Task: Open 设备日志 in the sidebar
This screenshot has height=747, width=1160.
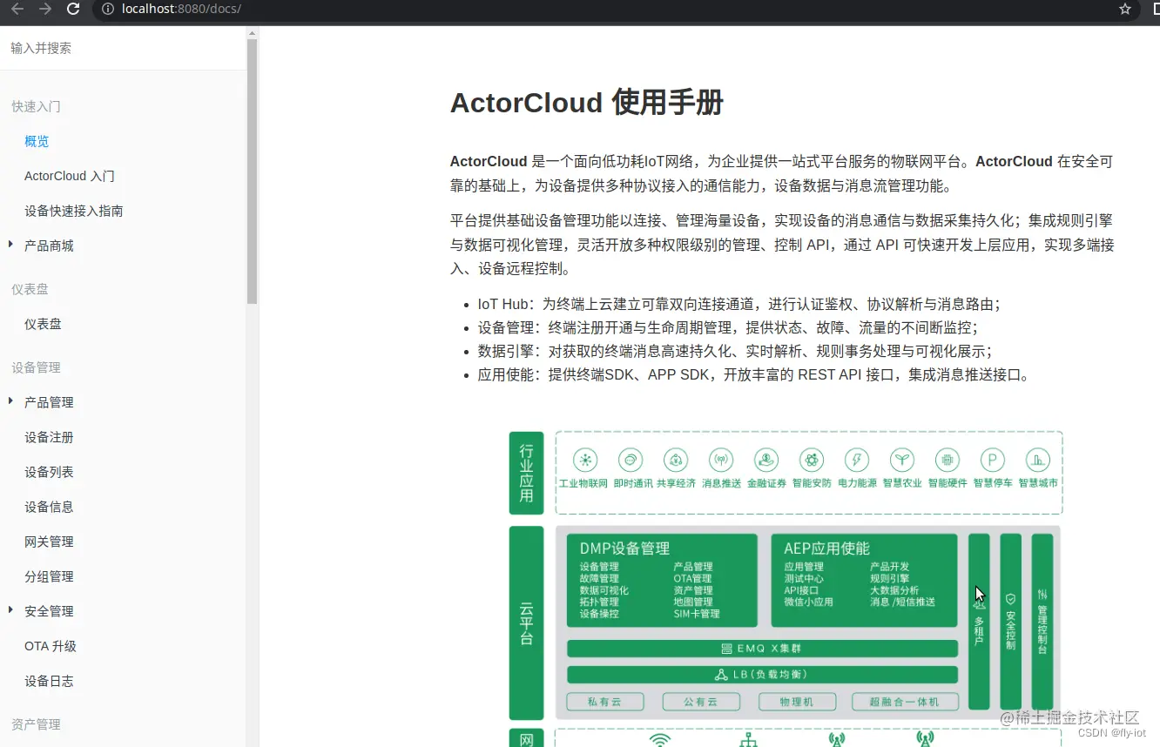Action: (x=49, y=681)
